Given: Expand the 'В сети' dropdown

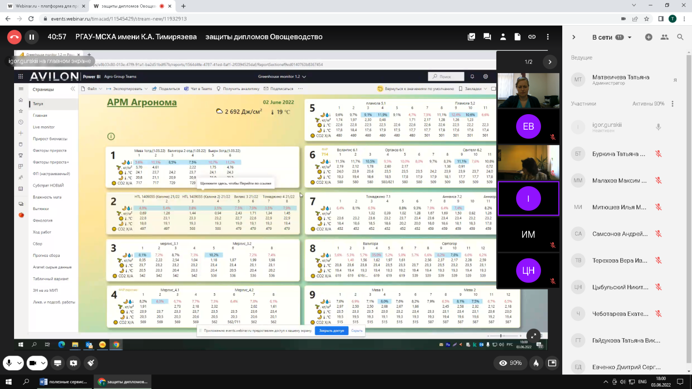Looking at the screenshot, I should coord(630,37).
